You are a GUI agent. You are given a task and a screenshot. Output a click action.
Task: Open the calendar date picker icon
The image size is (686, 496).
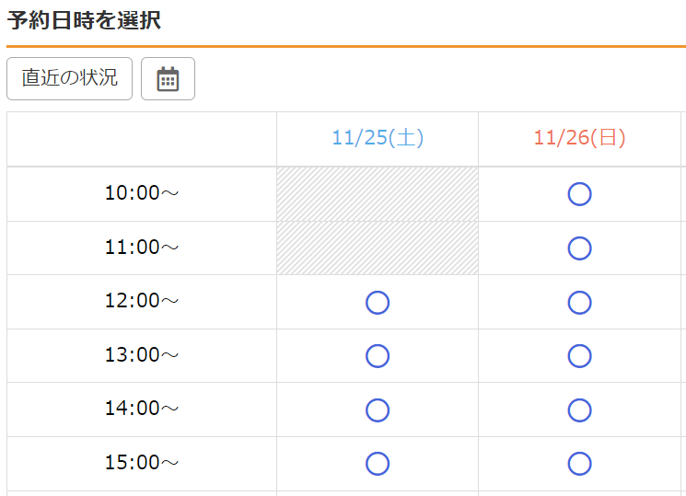168,79
